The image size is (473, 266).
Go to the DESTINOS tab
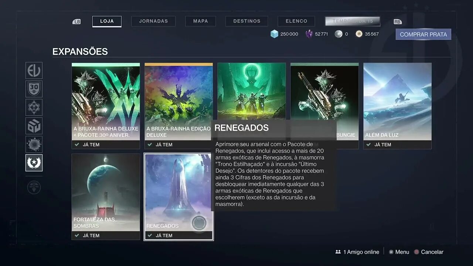click(247, 21)
